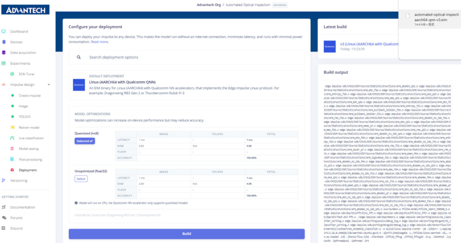
Task: Click Estimate for Qualcomm Dragonwing RB3 text
Action: [118, 215]
